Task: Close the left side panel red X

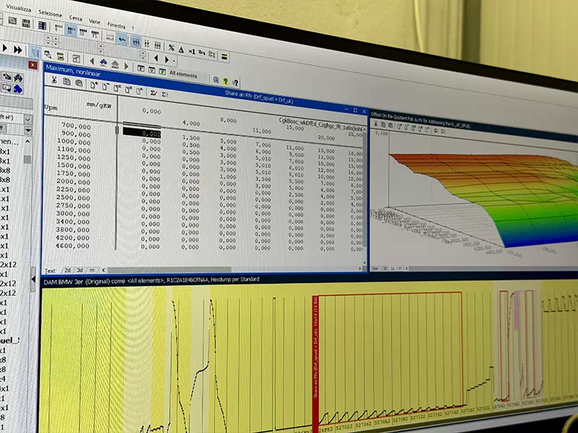Action: (x=33, y=65)
